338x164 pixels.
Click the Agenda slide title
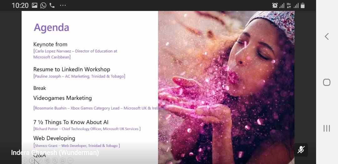coord(51,27)
